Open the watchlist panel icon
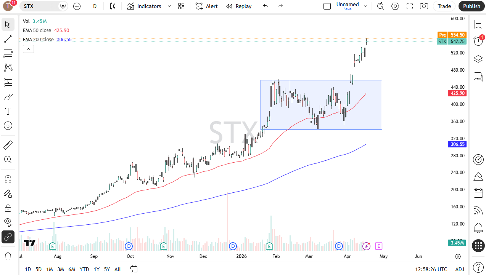Image resolution: width=486 pixels, height=275 pixels. (478, 24)
